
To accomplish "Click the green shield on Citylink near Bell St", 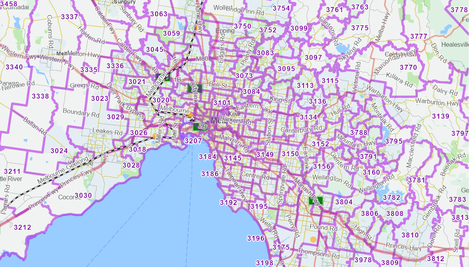I will tap(196, 88).
